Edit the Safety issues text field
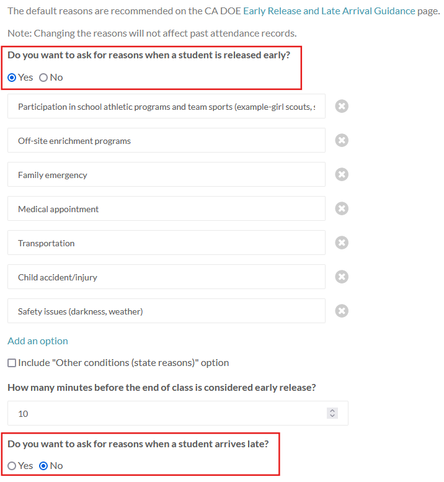This screenshot has width=444, height=482. (166, 311)
